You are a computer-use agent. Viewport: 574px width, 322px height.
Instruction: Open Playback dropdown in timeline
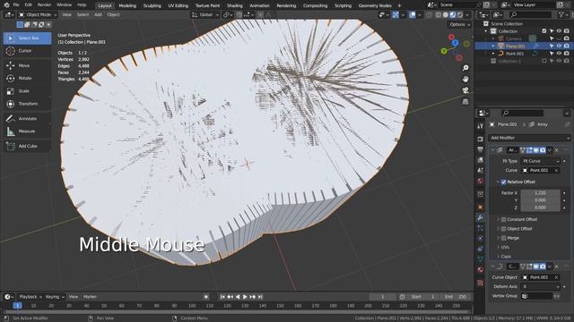click(x=30, y=297)
